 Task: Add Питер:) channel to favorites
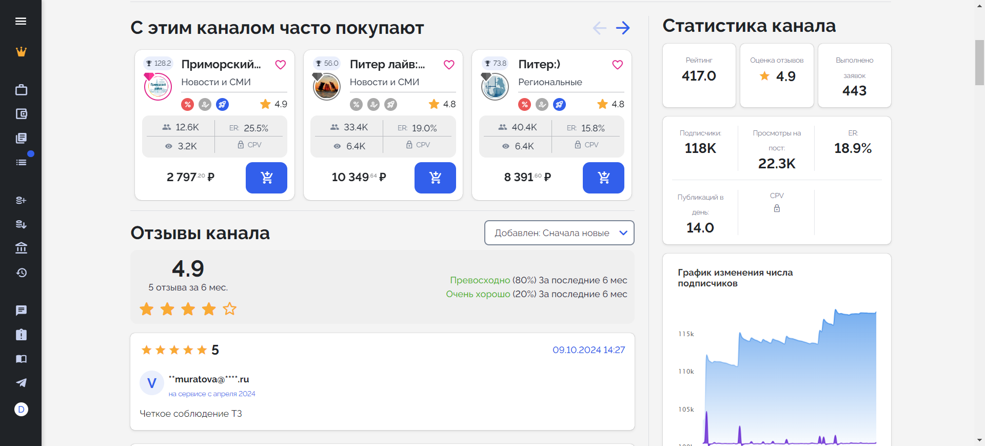pos(617,65)
